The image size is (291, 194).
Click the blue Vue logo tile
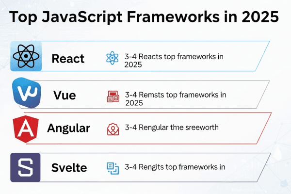pos(27,93)
